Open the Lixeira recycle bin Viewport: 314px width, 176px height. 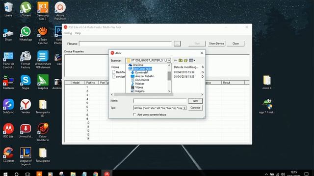point(8,10)
